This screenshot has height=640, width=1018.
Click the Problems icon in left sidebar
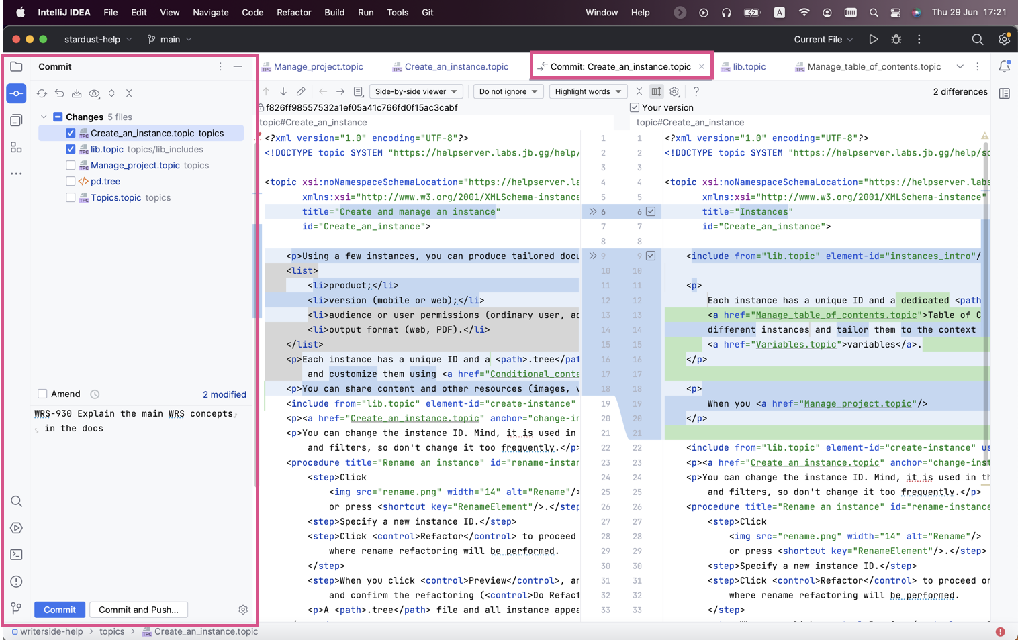(16, 582)
